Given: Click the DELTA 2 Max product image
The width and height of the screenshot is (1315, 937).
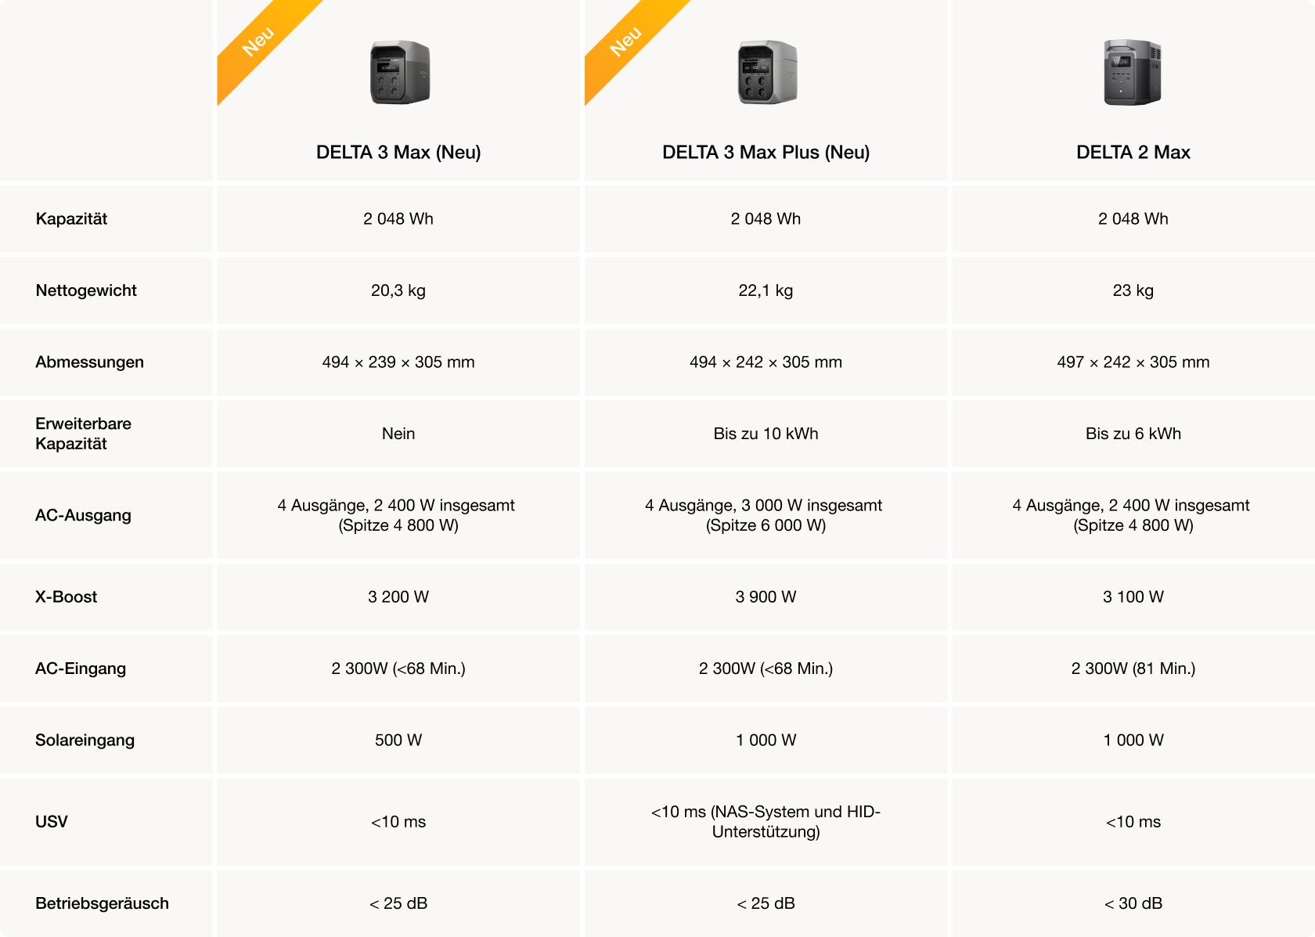Looking at the screenshot, I should pyautogui.click(x=1133, y=73).
